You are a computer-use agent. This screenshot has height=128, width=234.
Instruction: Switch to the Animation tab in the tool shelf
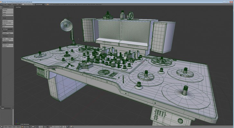click(1, 23)
